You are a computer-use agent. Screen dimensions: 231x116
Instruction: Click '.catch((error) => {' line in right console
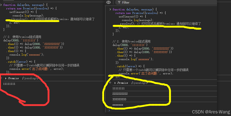coord(130,66)
